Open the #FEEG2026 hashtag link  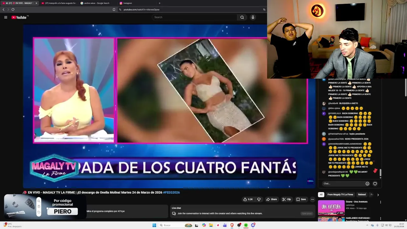point(171,192)
